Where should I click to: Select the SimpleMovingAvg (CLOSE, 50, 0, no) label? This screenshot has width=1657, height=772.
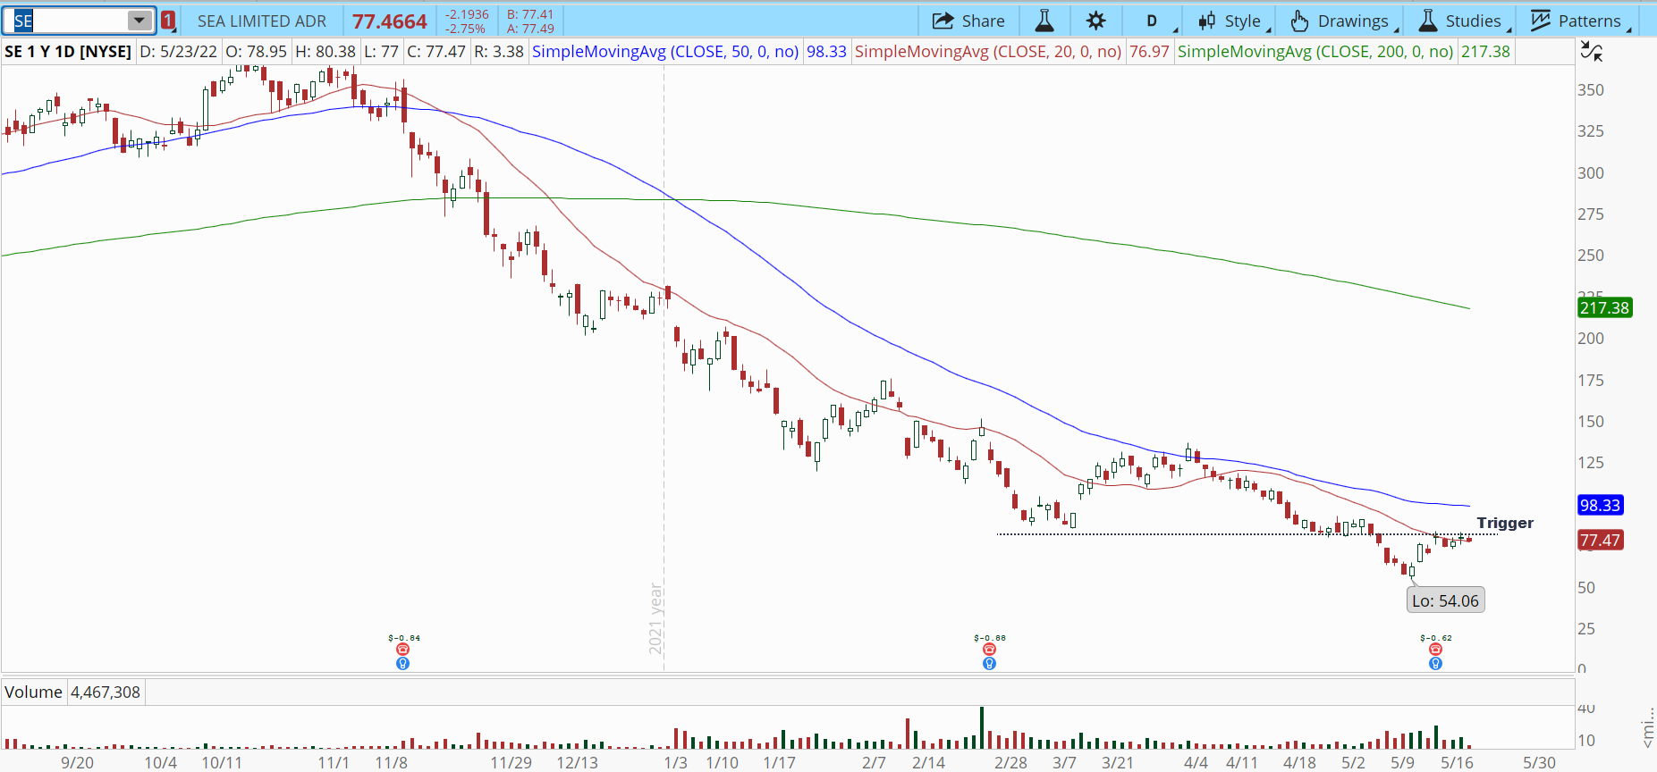665,52
